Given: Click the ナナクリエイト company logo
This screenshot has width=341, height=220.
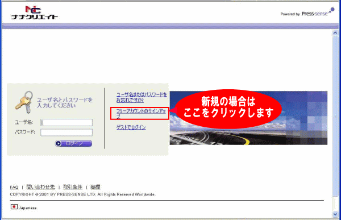Looking at the screenshot, I should pyautogui.click(x=35, y=13).
